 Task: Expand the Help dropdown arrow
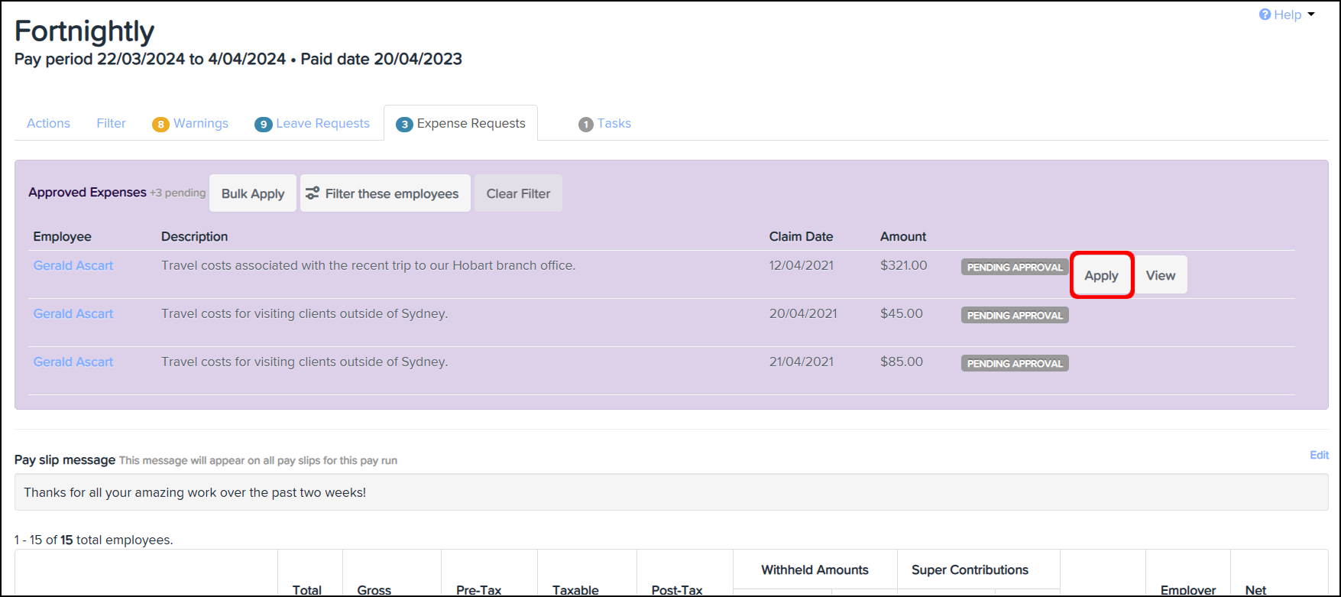[x=1311, y=15]
